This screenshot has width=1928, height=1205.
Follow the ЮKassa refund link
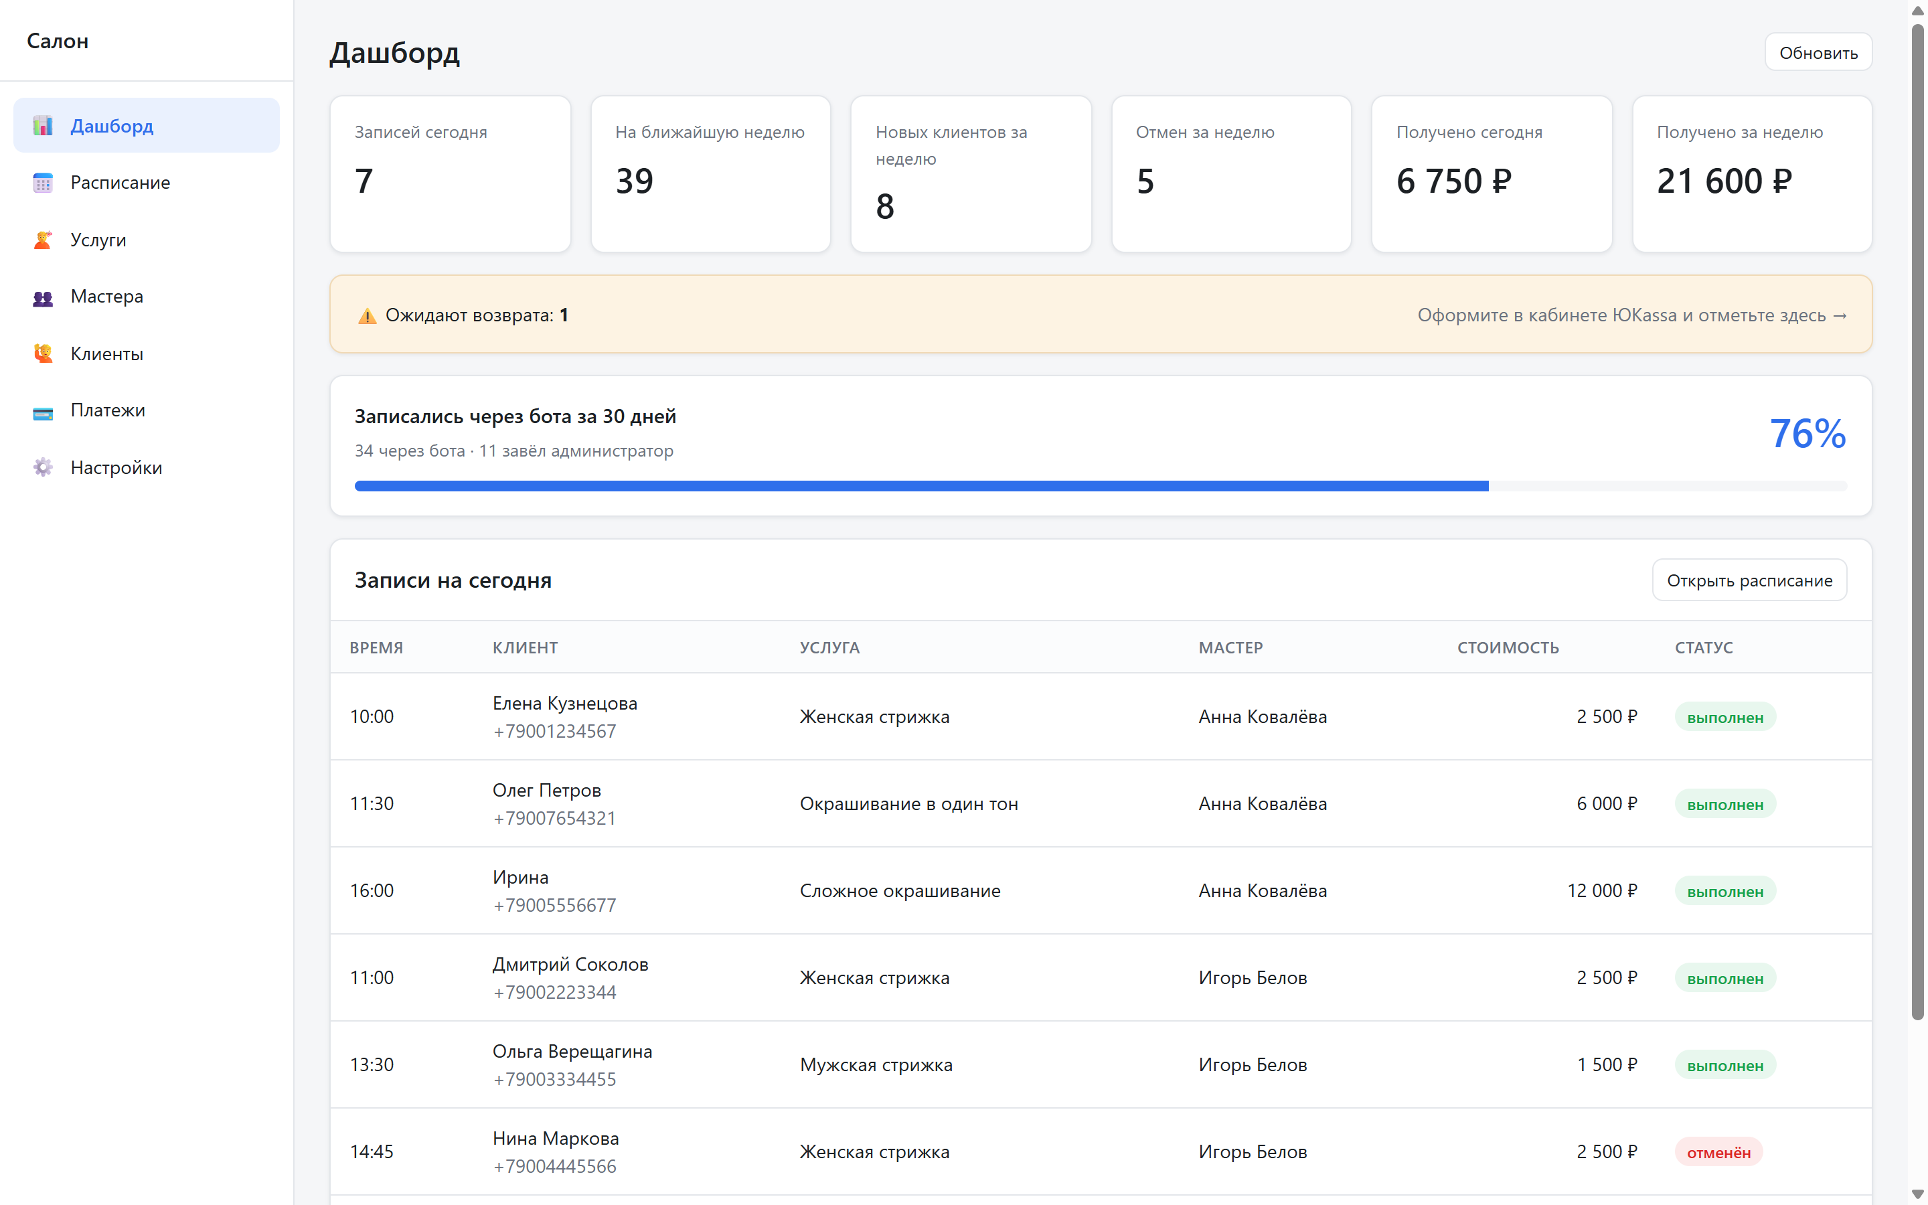[x=1632, y=315]
